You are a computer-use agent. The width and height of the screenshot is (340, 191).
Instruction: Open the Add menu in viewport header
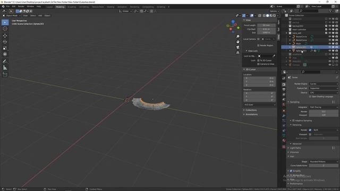coord(40,15)
